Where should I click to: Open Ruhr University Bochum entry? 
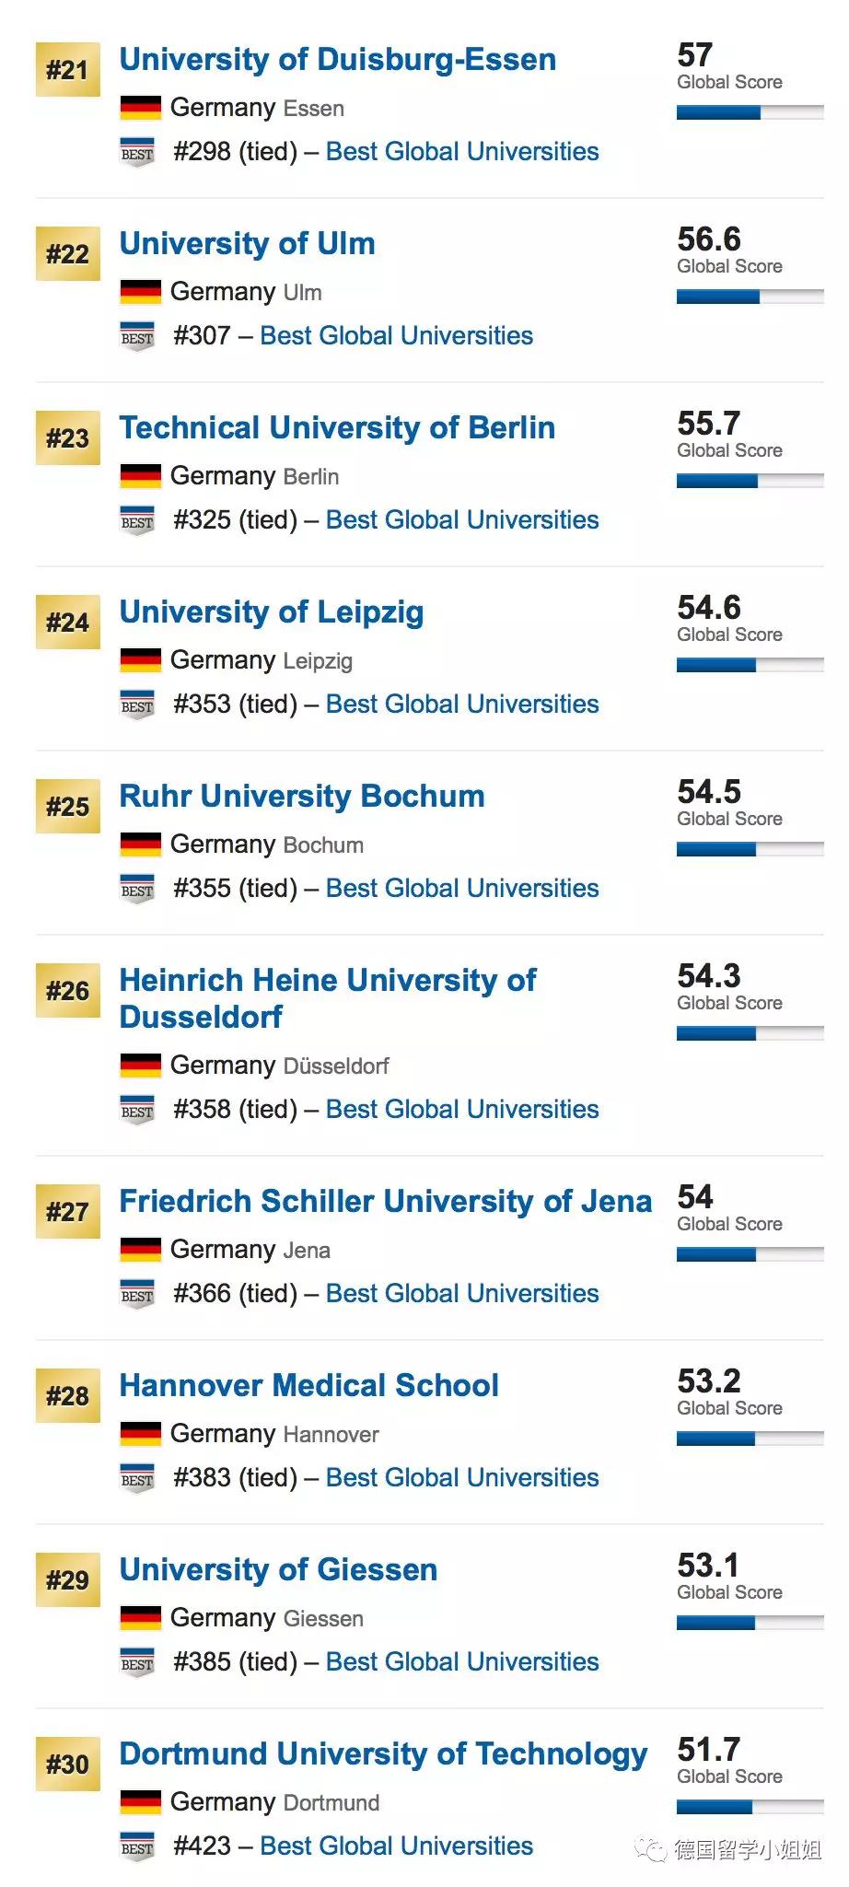pos(302,797)
